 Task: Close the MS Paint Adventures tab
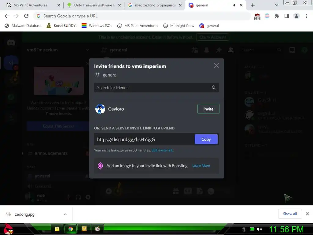tap(58, 5)
